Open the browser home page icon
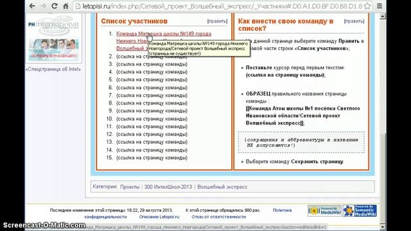The height and width of the screenshot is (231, 411). pos(66,6)
